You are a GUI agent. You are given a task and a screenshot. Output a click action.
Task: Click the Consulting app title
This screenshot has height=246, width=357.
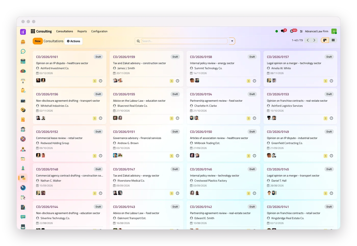(x=44, y=31)
